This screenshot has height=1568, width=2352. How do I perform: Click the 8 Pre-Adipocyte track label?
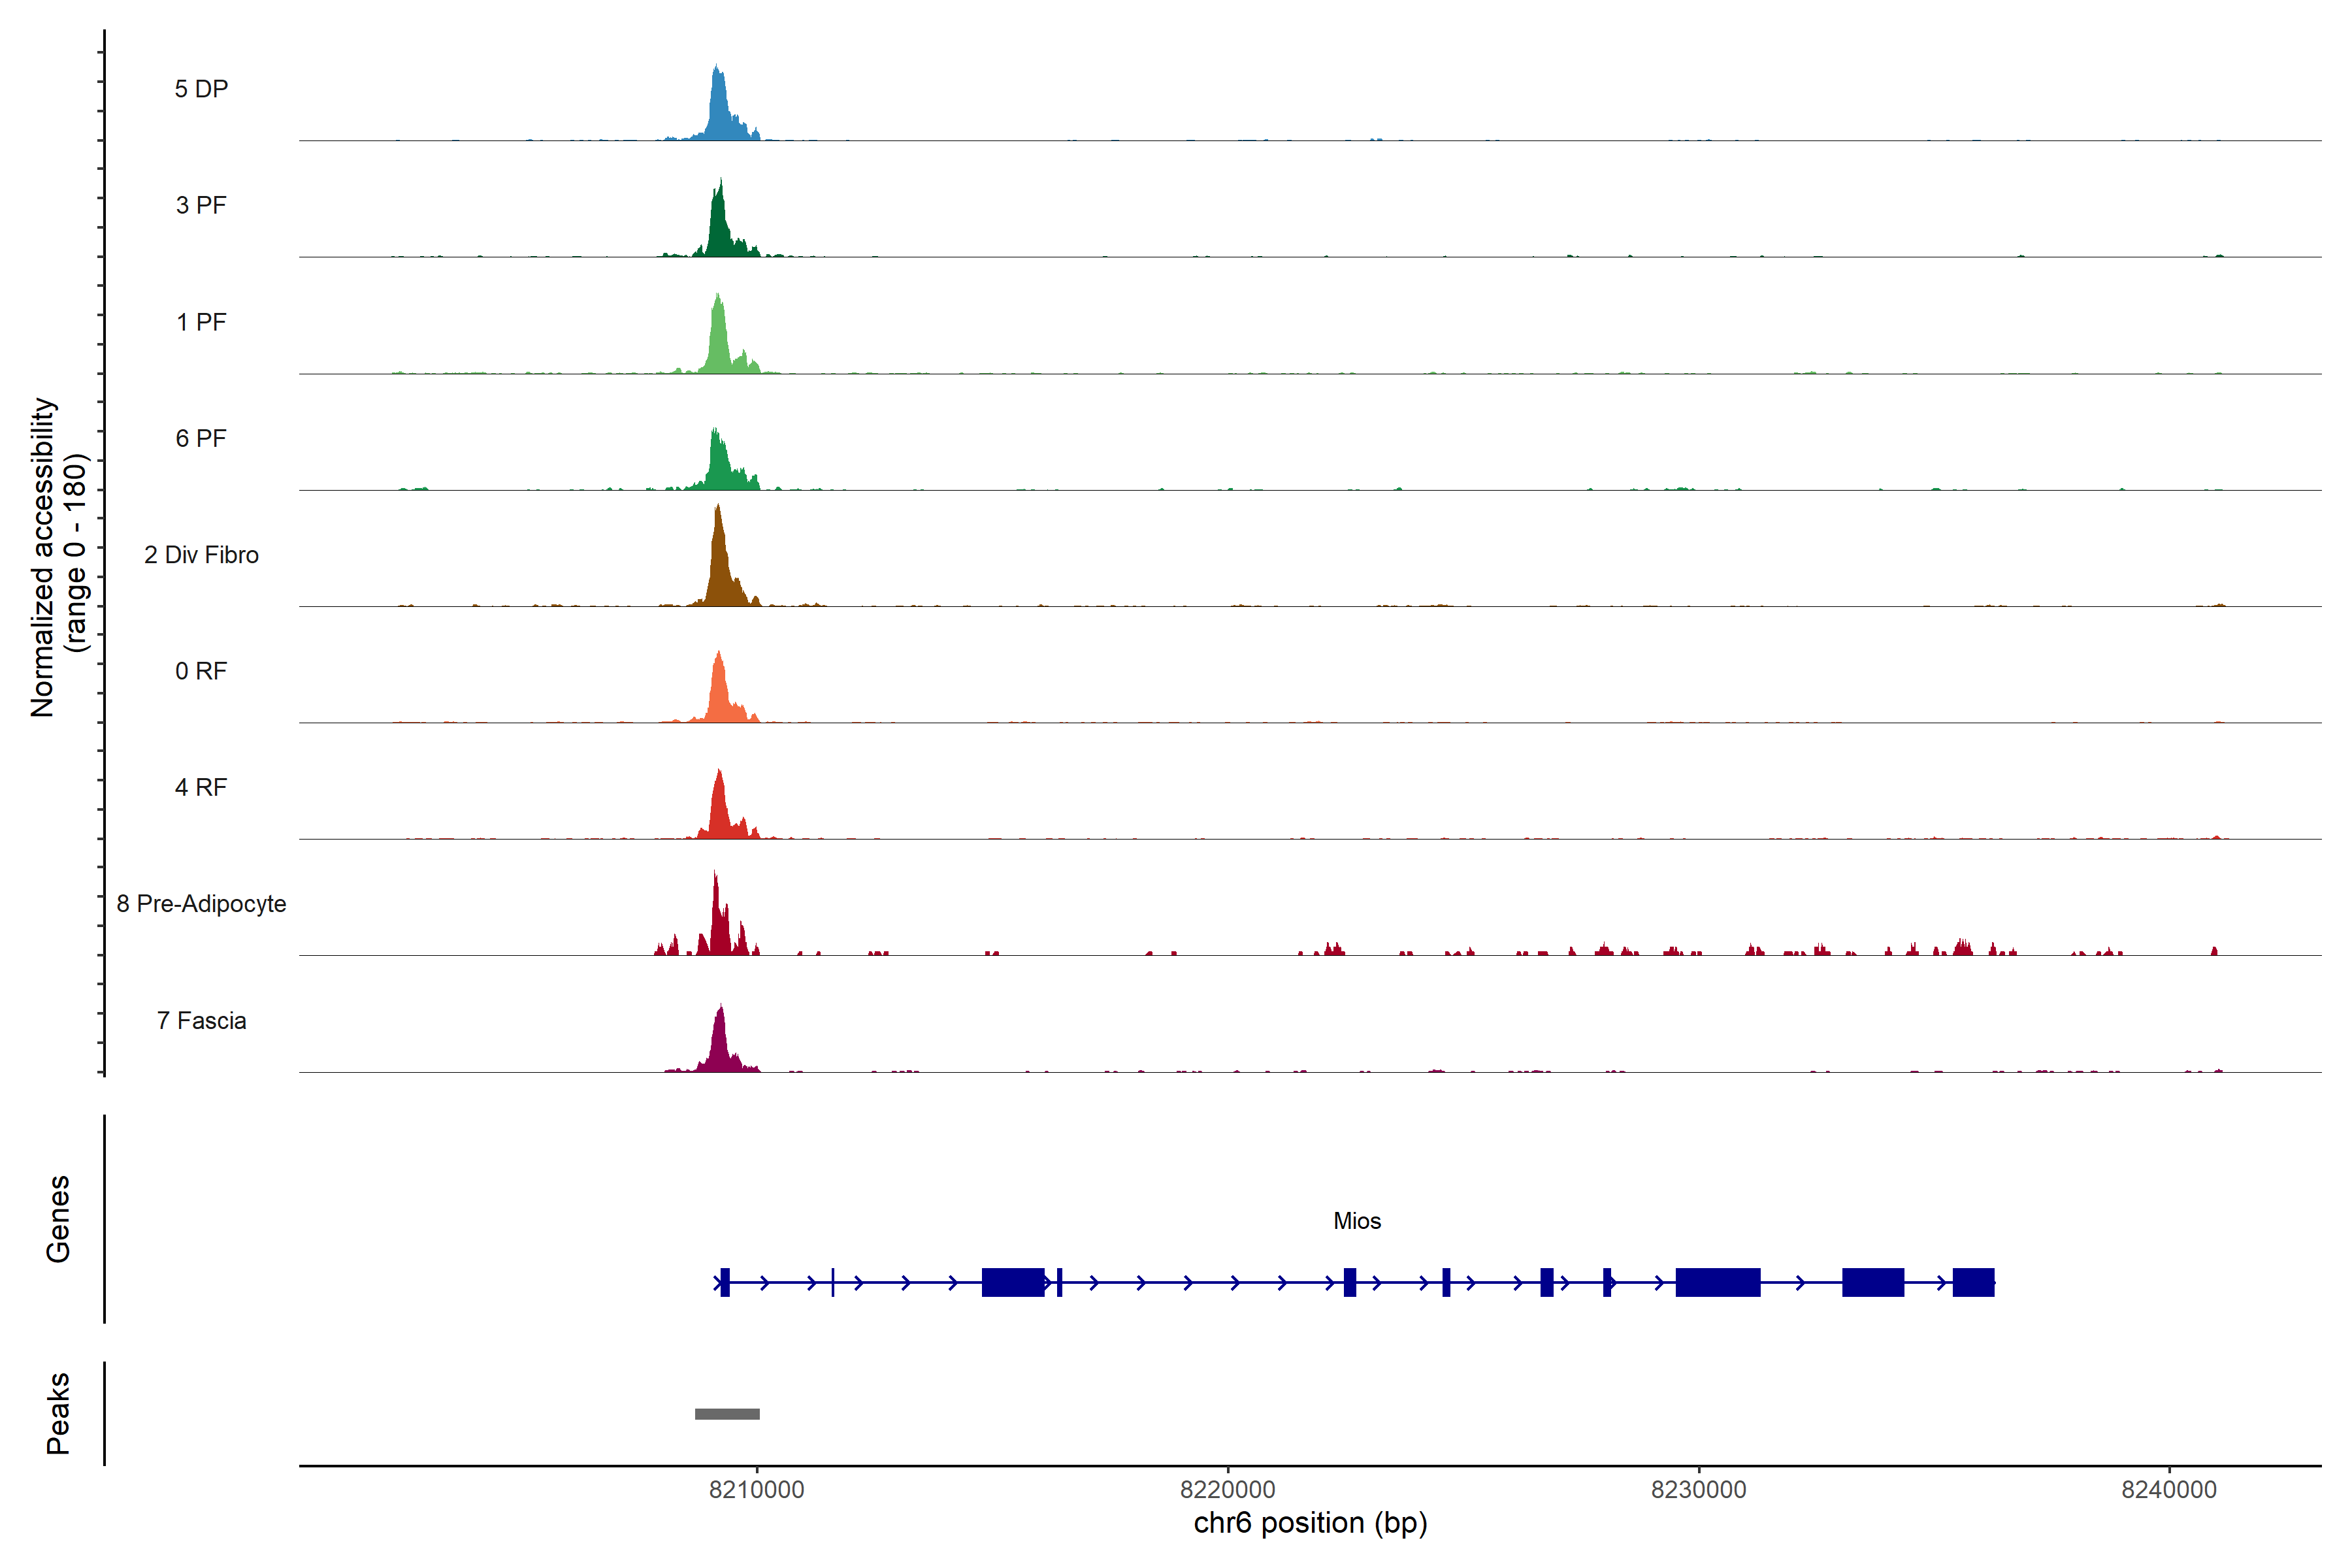pyautogui.click(x=201, y=904)
